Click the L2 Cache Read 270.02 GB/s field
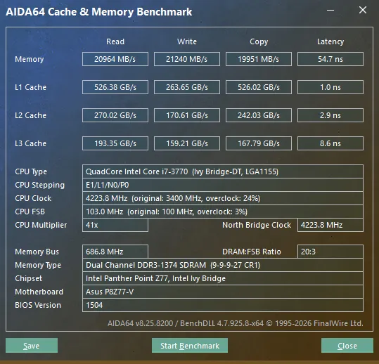The height and width of the screenshot is (364, 379). pos(115,115)
